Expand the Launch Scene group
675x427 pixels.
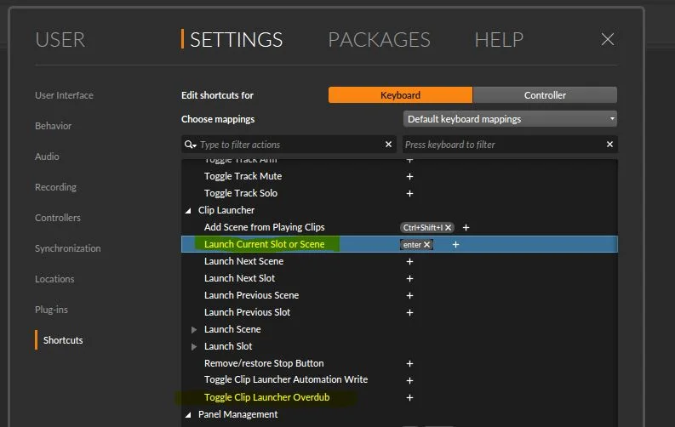click(194, 330)
